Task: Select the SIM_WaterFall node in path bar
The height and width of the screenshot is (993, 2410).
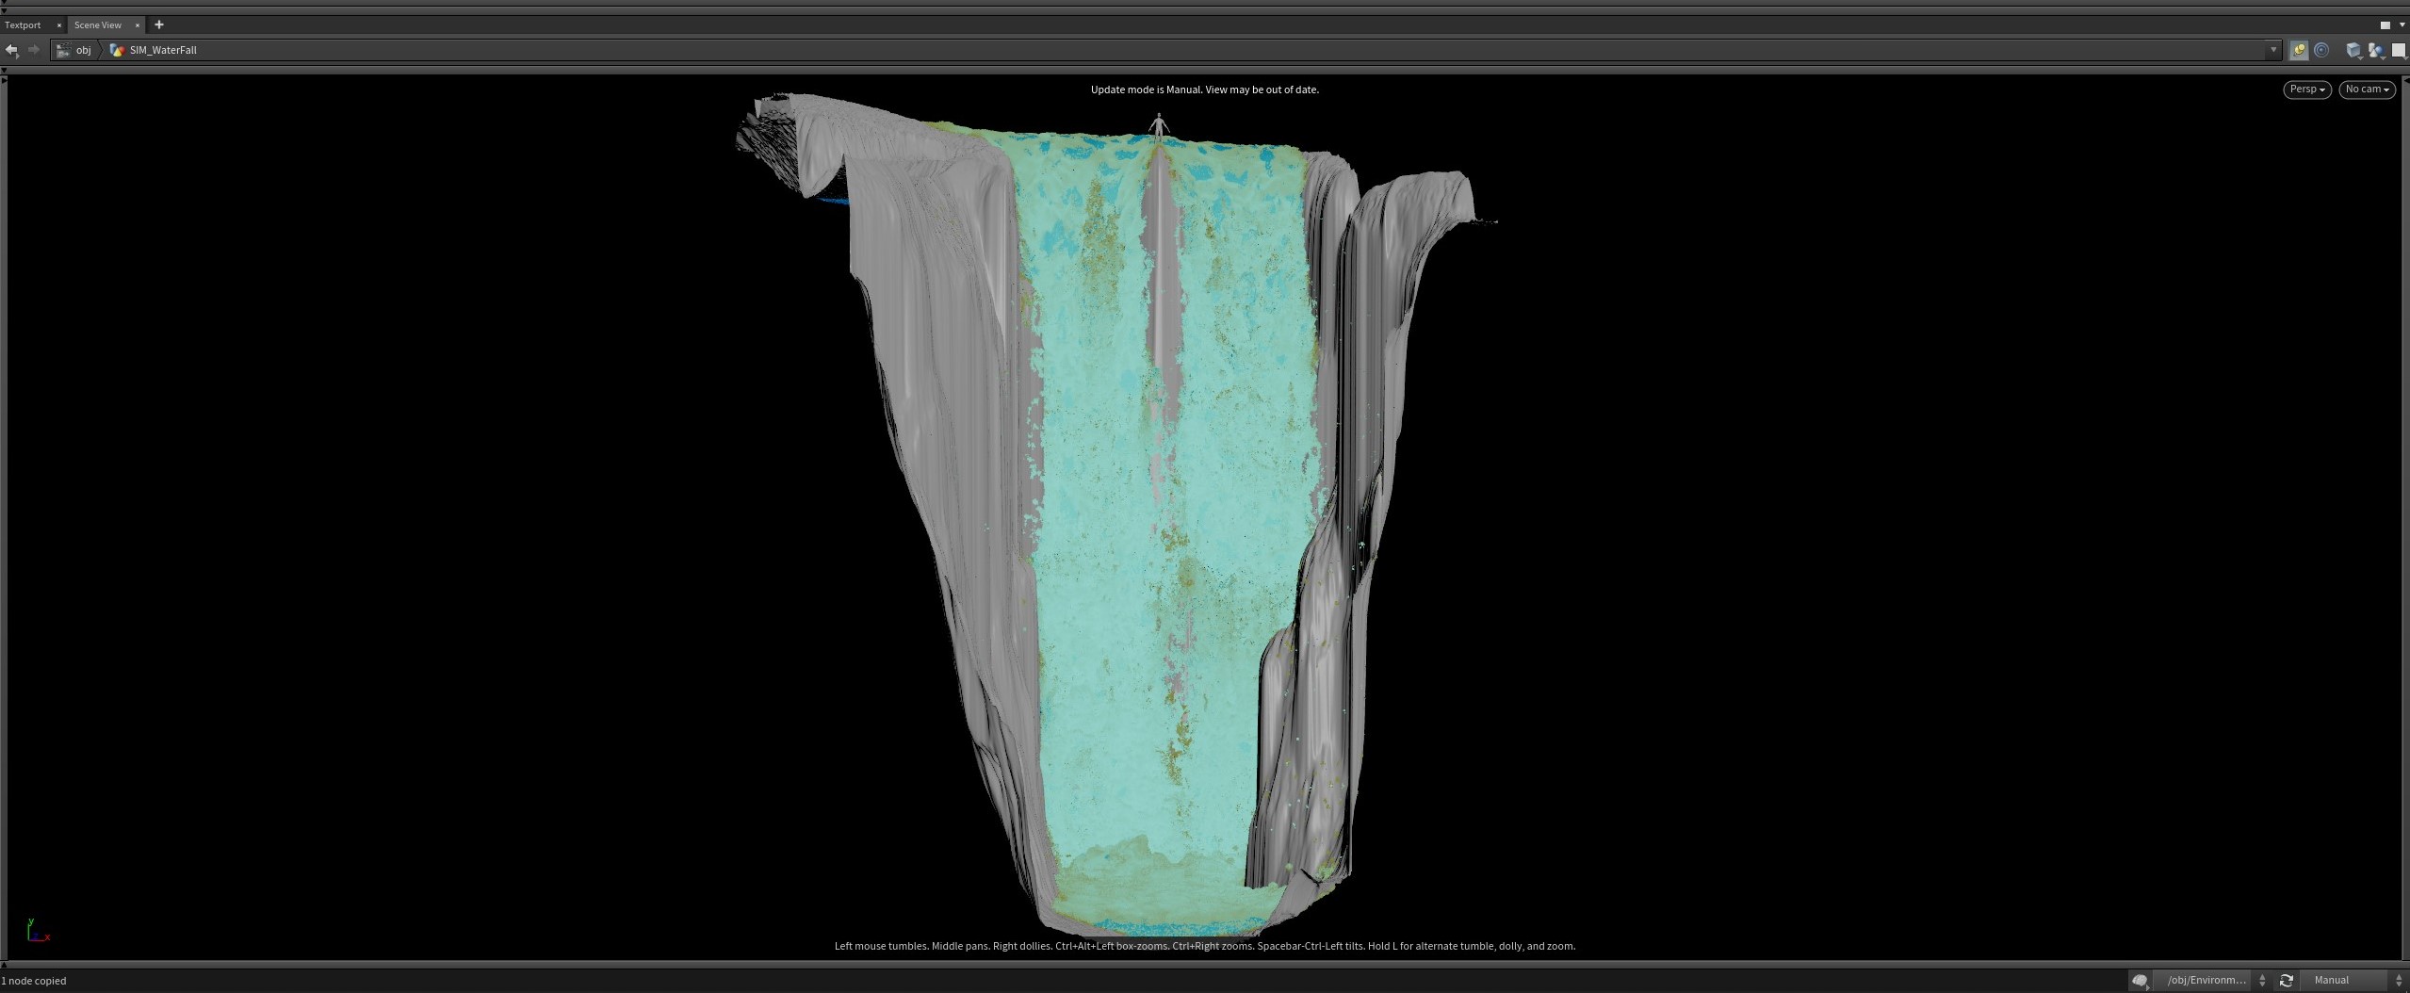Action: [154, 50]
